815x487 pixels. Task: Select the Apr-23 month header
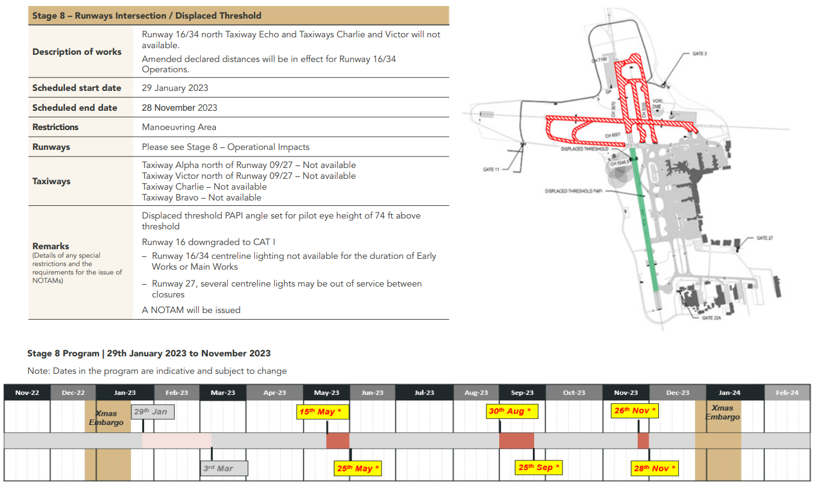click(x=275, y=392)
